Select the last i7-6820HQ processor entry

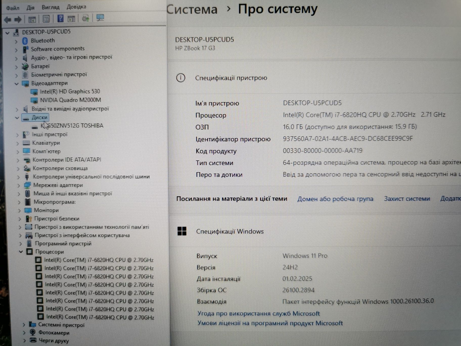point(100,317)
